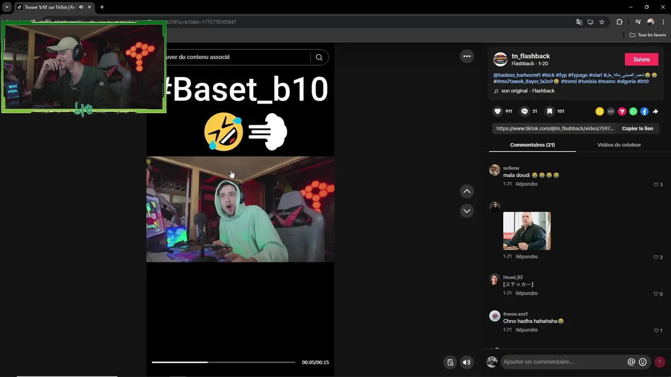The image size is (671, 377).
Task: Reply to the image comment
Action: (x=526, y=257)
